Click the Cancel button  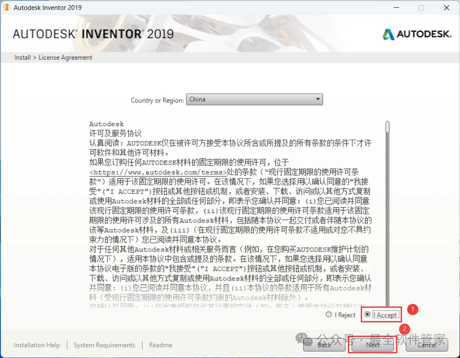click(427, 345)
